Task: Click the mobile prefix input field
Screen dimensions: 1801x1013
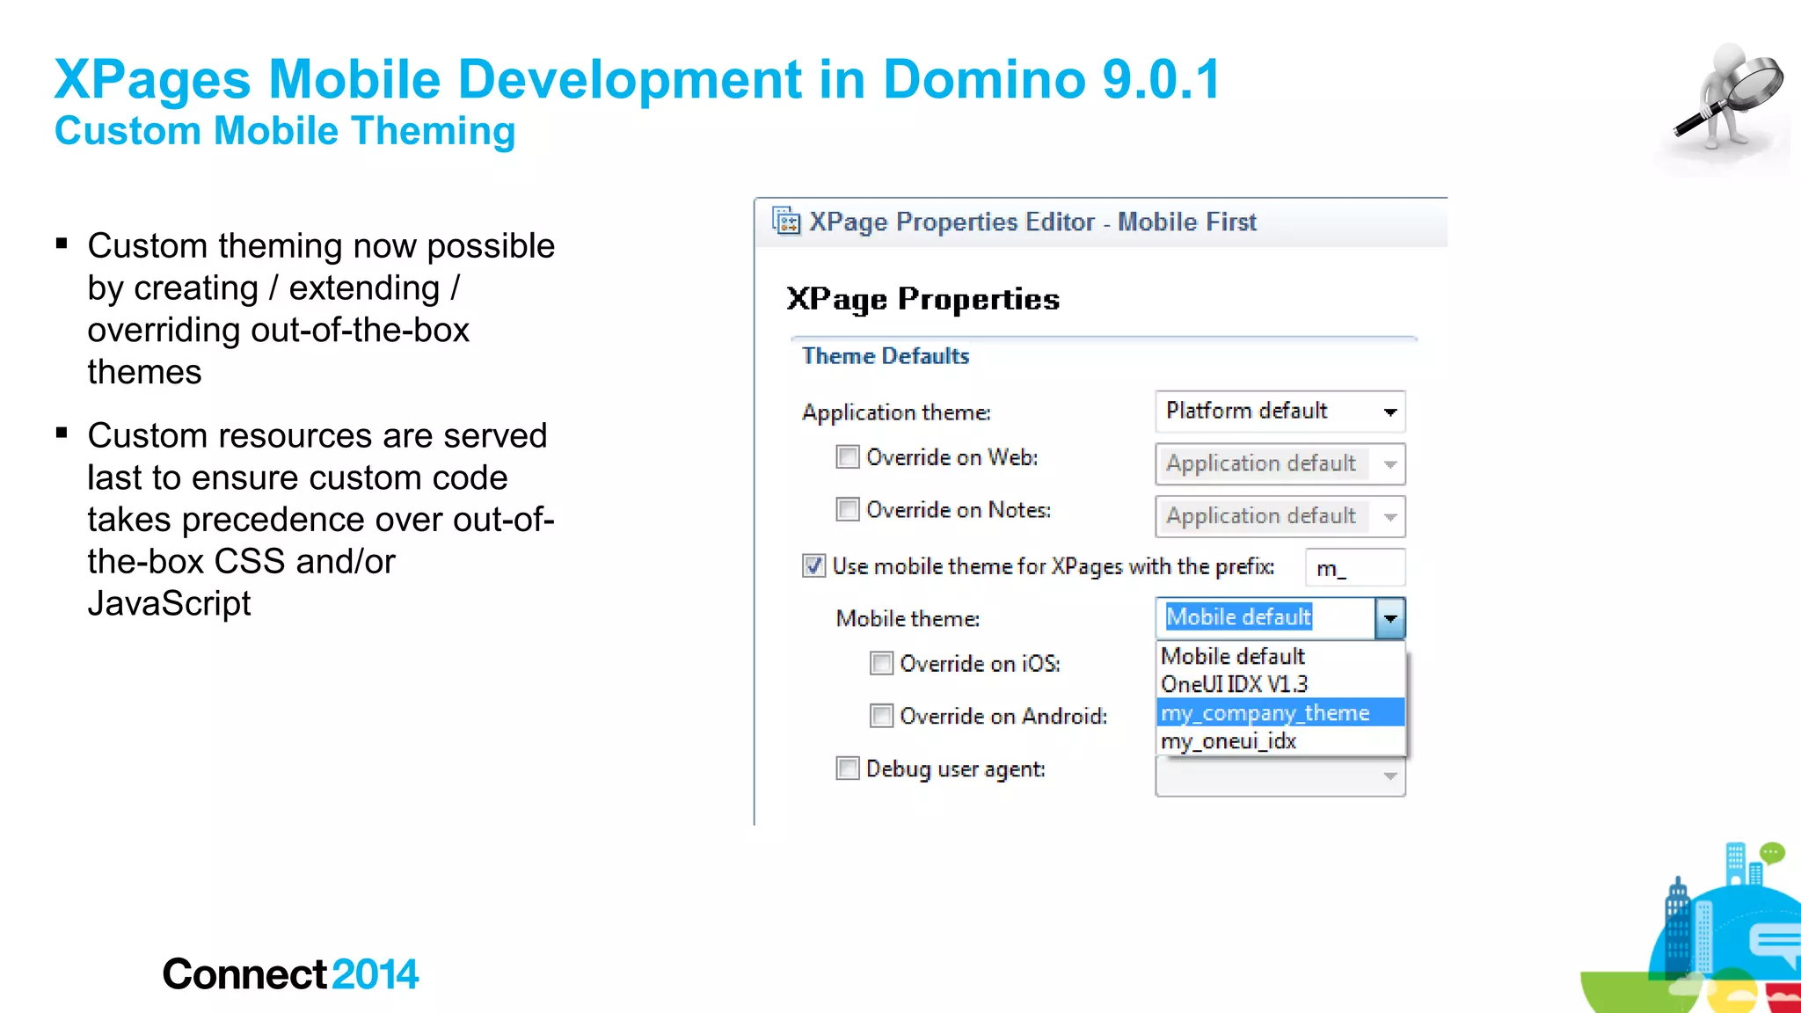Action: click(1355, 568)
